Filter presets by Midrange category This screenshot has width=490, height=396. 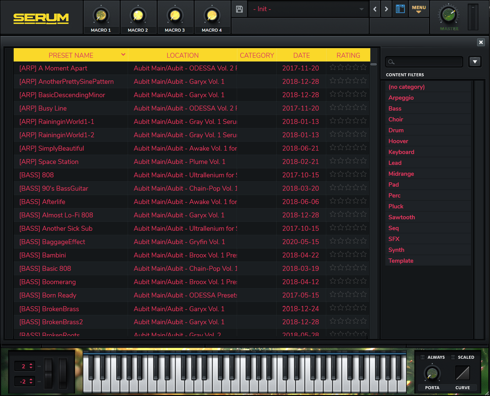point(428,174)
